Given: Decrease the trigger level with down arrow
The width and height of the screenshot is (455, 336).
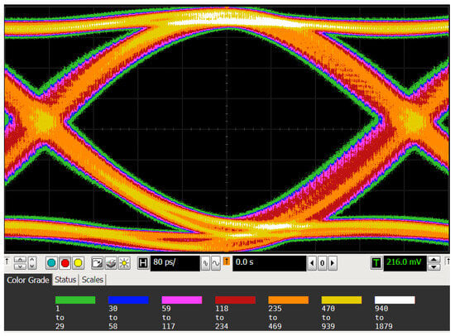Looking at the screenshot, I should pos(433,266).
